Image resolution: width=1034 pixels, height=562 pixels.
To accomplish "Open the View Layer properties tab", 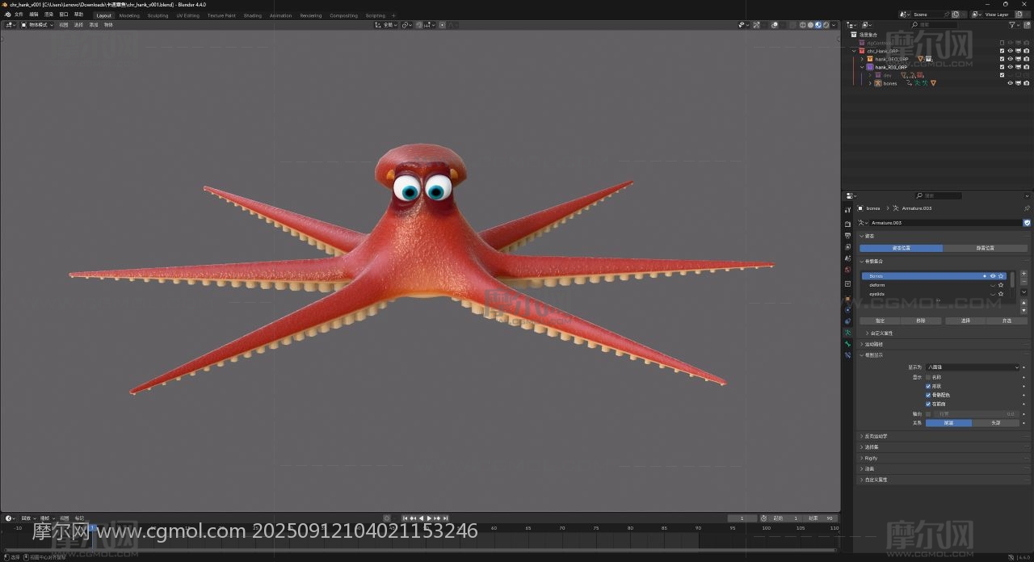I will coord(847,247).
